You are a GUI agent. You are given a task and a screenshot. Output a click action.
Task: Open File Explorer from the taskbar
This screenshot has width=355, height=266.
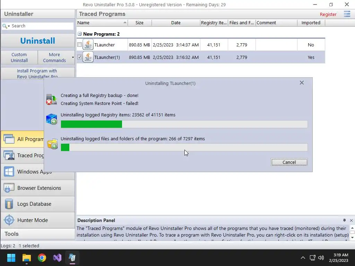click(26, 258)
